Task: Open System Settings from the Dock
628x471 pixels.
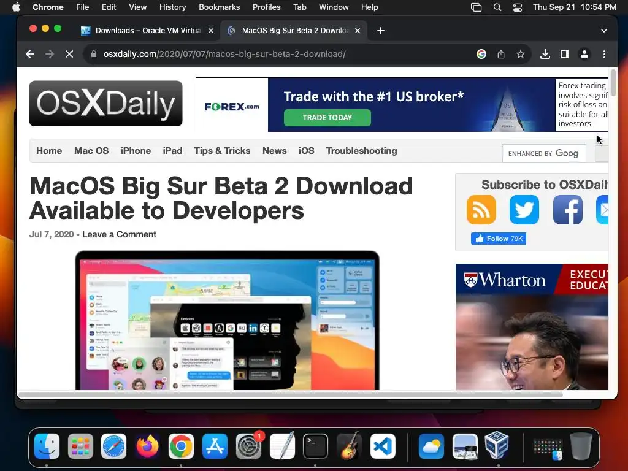Action: coord(248,446)
